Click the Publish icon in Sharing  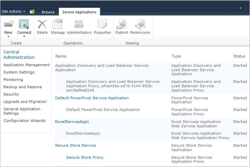(122, 24)
